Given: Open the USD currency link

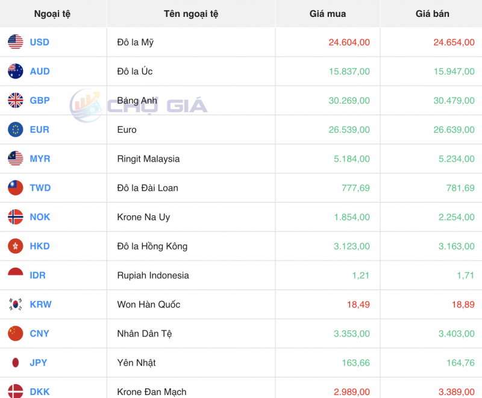Looking at the screenshot, I should point(40,42).
